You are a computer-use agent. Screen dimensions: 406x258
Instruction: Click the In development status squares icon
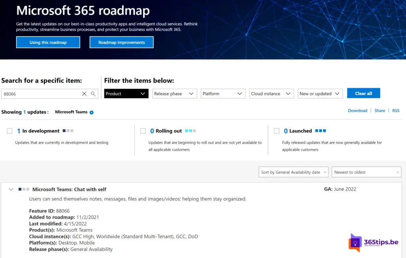[x=68, y=131]
